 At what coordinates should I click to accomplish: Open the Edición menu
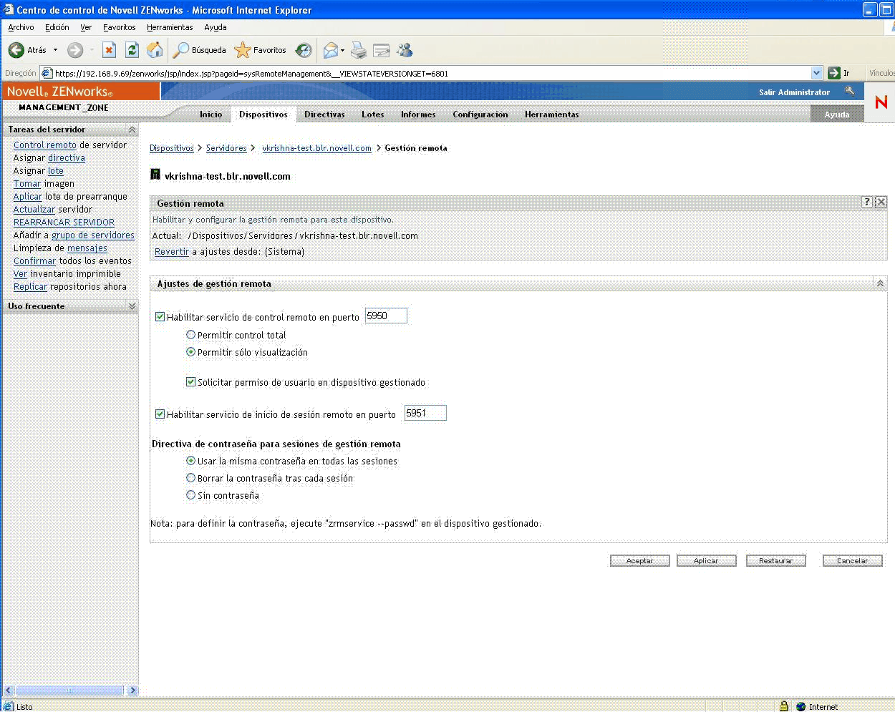point(57,27)
